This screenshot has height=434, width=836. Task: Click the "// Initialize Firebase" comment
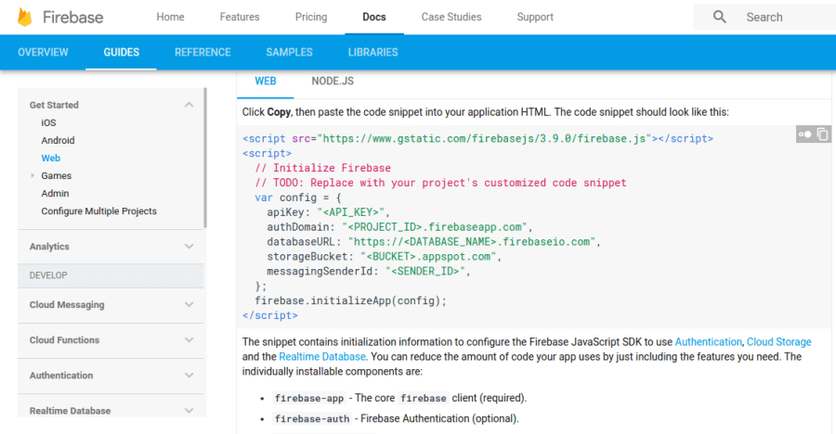coord(322,168)
